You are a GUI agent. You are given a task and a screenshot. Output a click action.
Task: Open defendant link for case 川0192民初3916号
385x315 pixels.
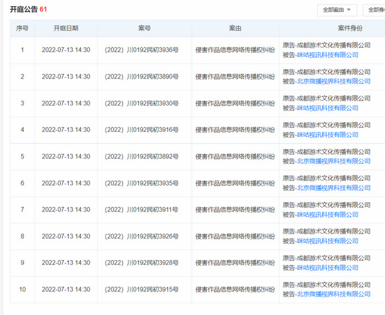click(x=327, y=135)
